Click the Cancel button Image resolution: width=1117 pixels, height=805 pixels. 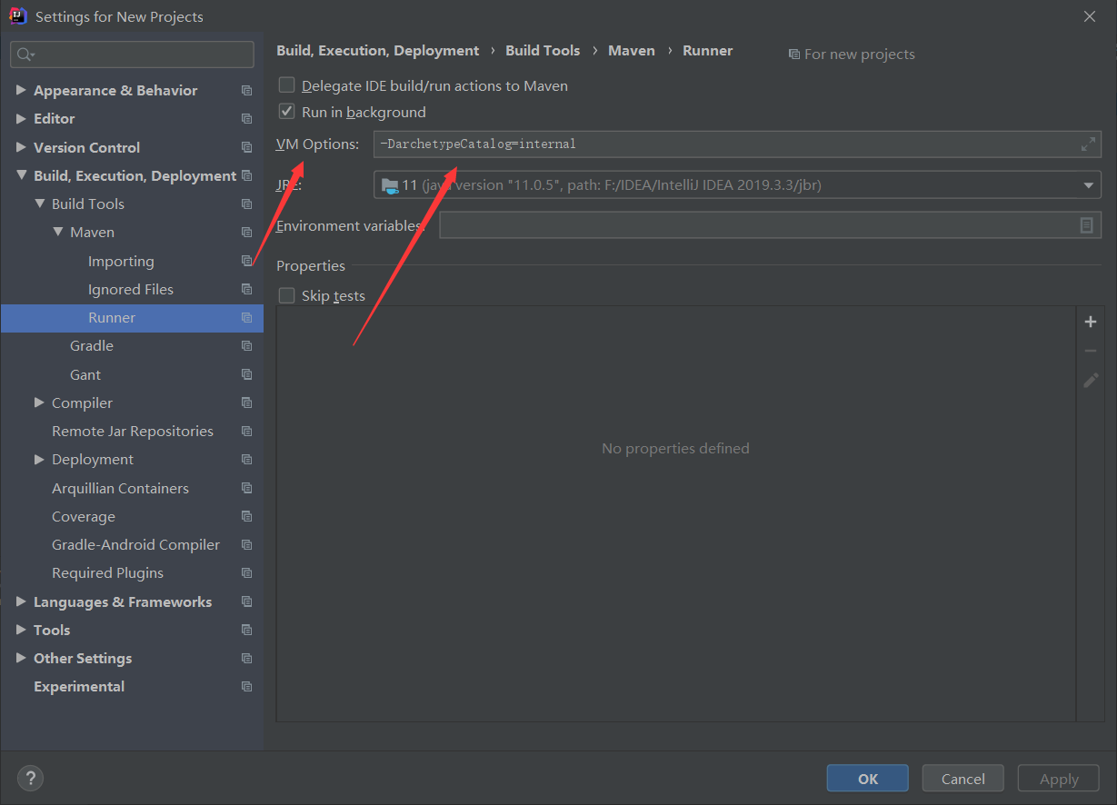click(x=962, y=779)
